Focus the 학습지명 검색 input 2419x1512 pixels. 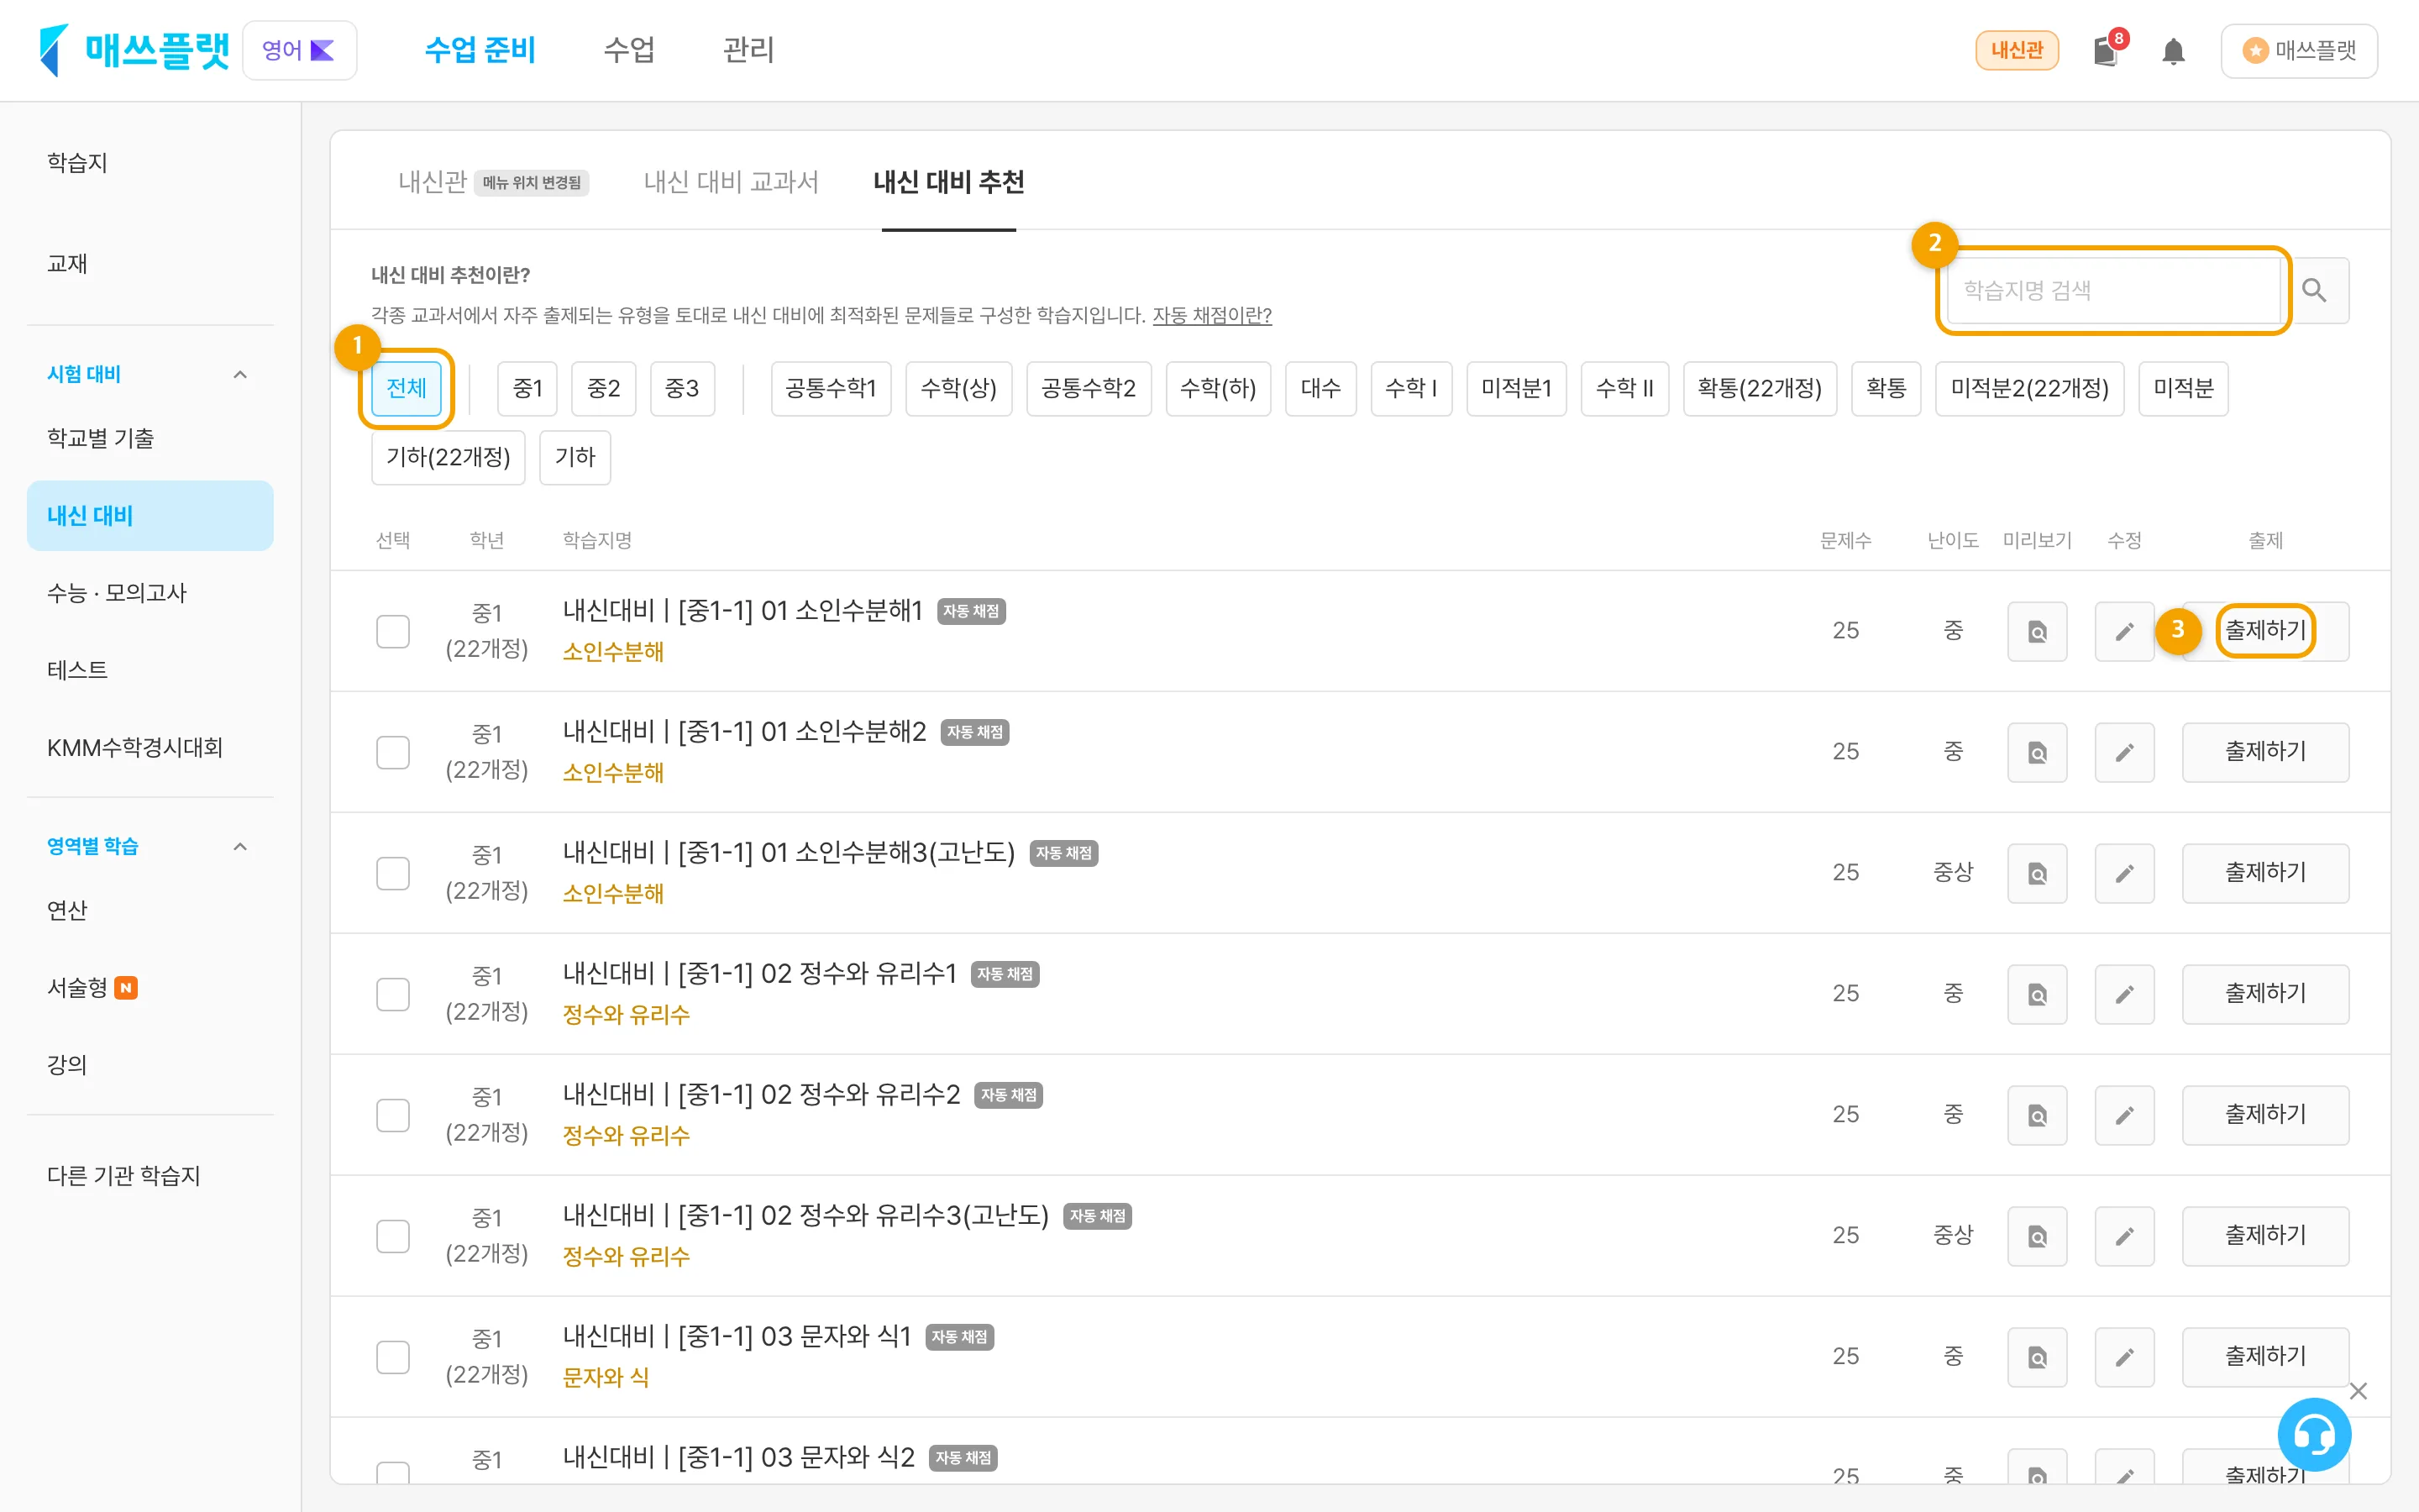pos(2114,290)
